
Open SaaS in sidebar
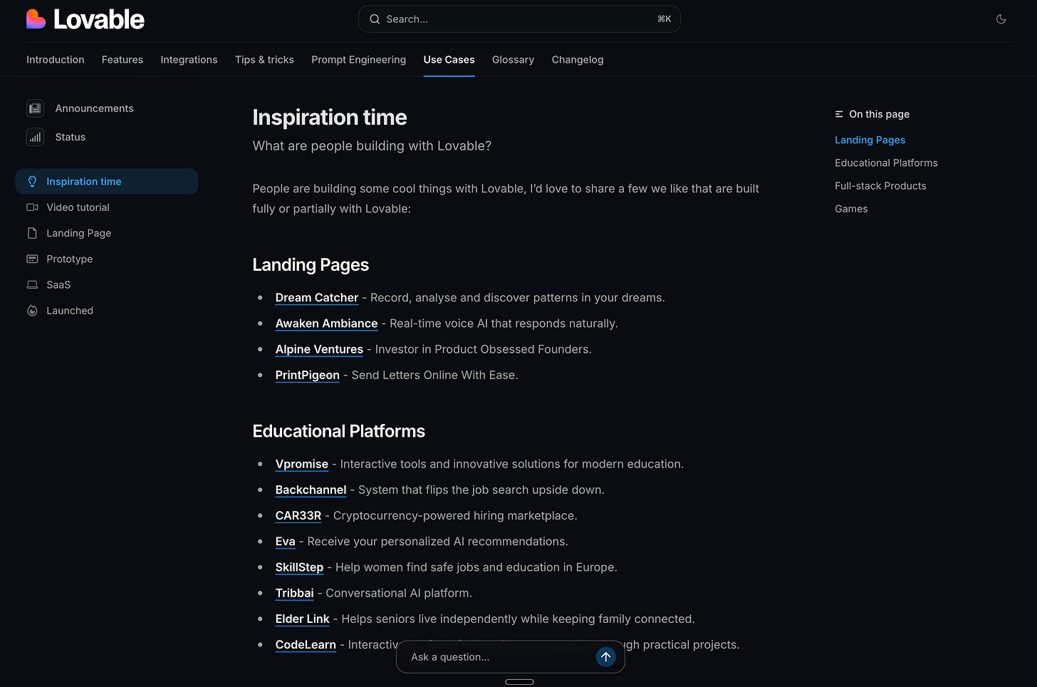58,285
